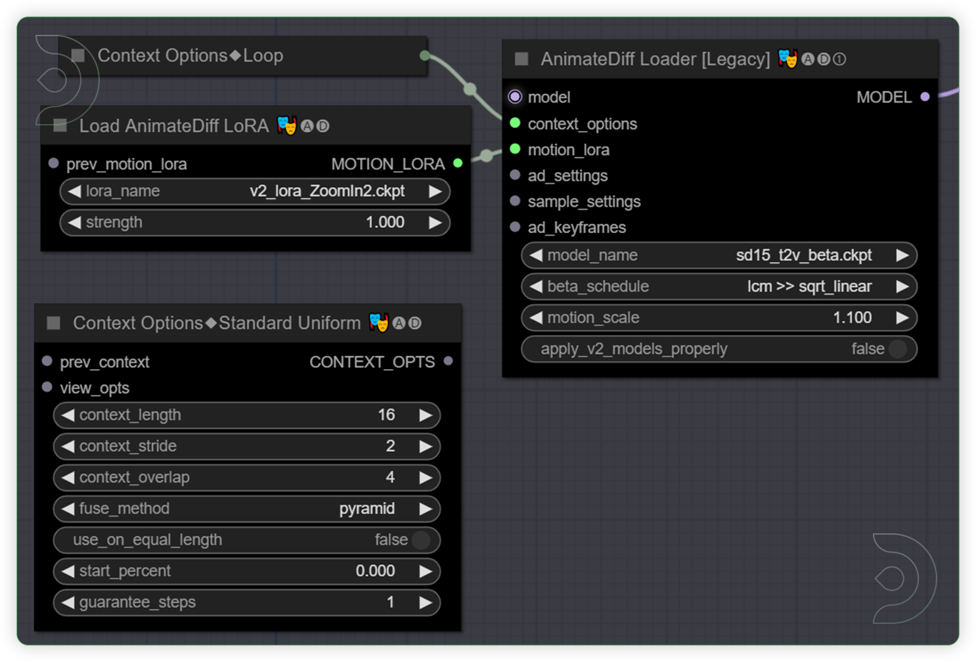Click the MOTION_LORA output socket
The height and width of the screenshot is (662, 976).
point(458,163)
